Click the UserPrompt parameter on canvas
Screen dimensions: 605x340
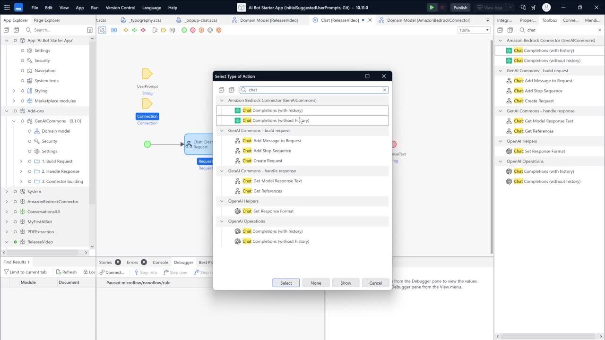tap(147, 74)
